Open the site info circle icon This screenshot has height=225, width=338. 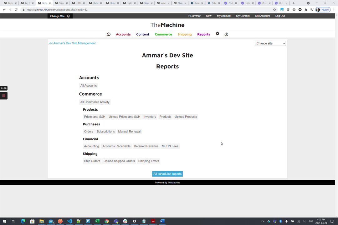tap(109, 34)
